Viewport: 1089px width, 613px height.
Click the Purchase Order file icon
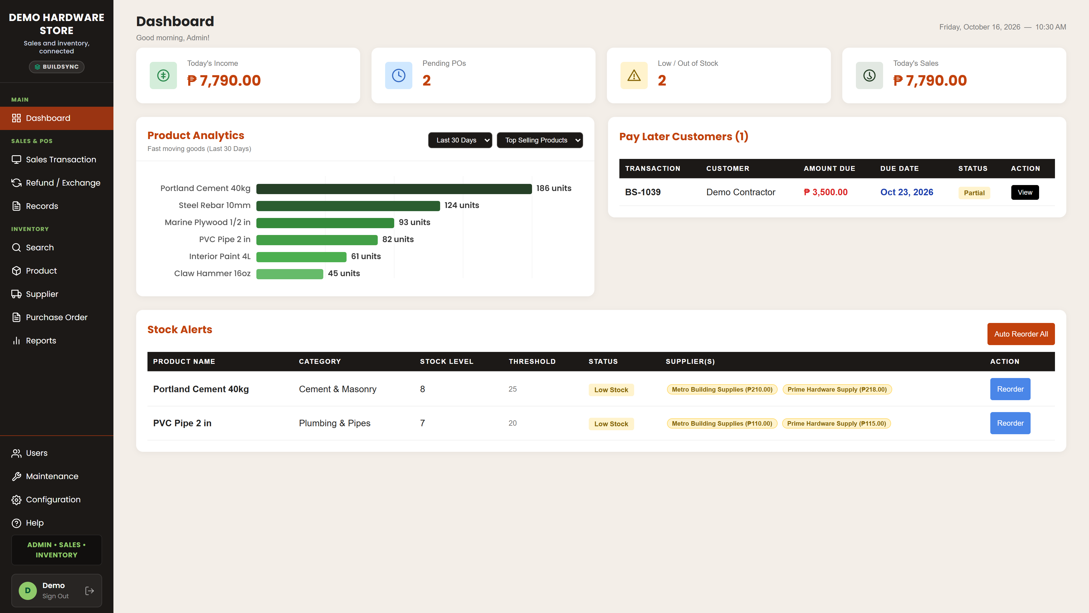pyautogui.click(x=16, y=317)
